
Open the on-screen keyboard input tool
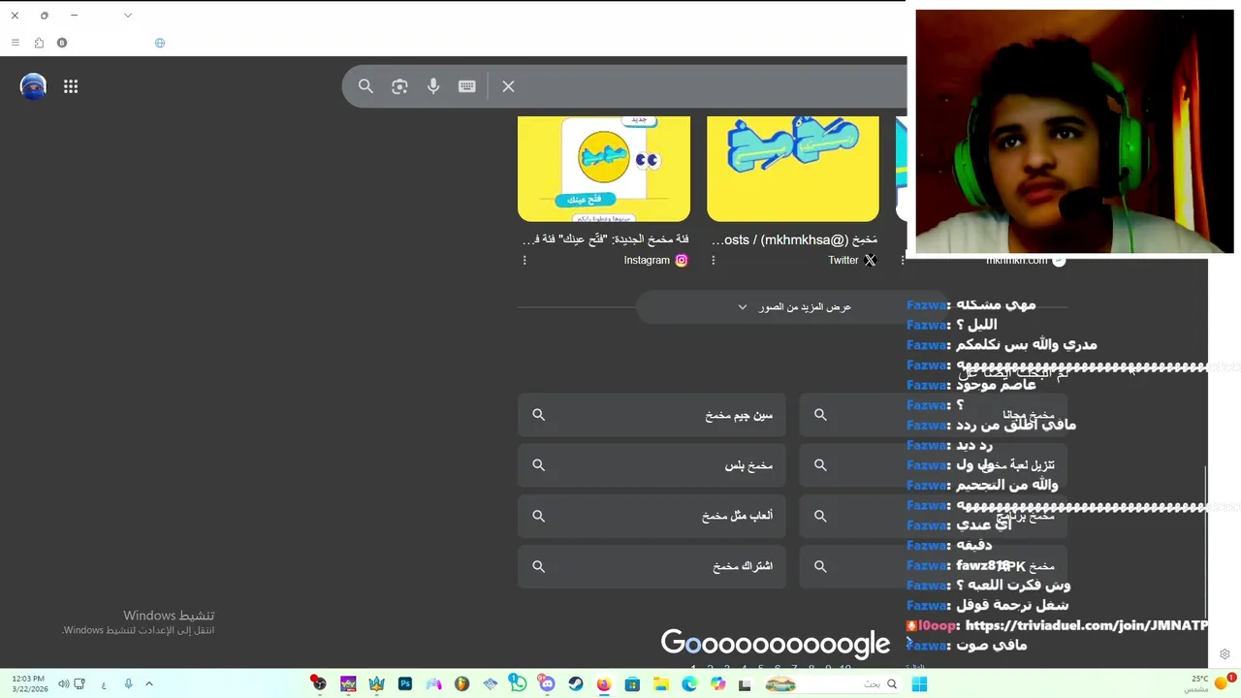467,86
